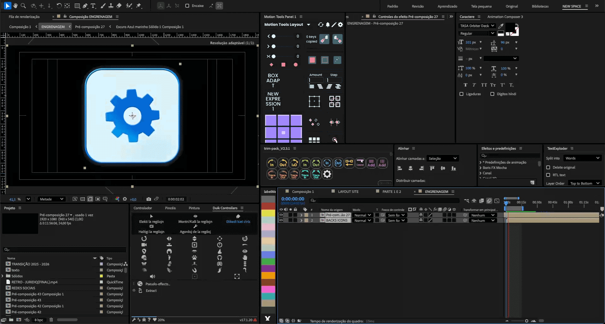Image resolution: width=605 pixels, height=324 pixels.
Task: Switch to the Aprendizado workspace
Action: point(447,6)
